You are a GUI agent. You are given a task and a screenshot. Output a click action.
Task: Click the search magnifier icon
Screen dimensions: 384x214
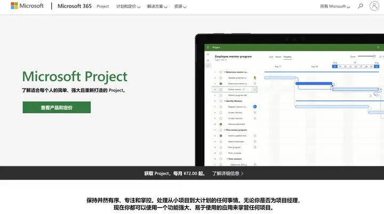(x=360, y=6)
